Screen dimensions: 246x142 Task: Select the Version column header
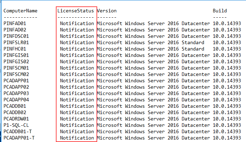pos(107,11)
